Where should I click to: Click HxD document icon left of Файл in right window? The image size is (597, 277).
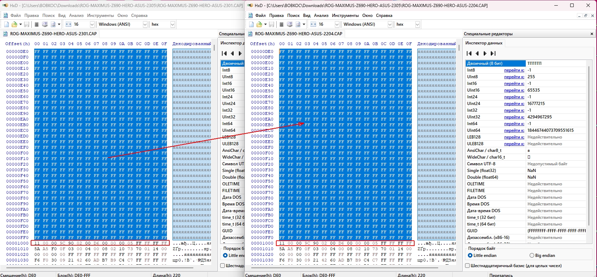click(x=251, y=16)
